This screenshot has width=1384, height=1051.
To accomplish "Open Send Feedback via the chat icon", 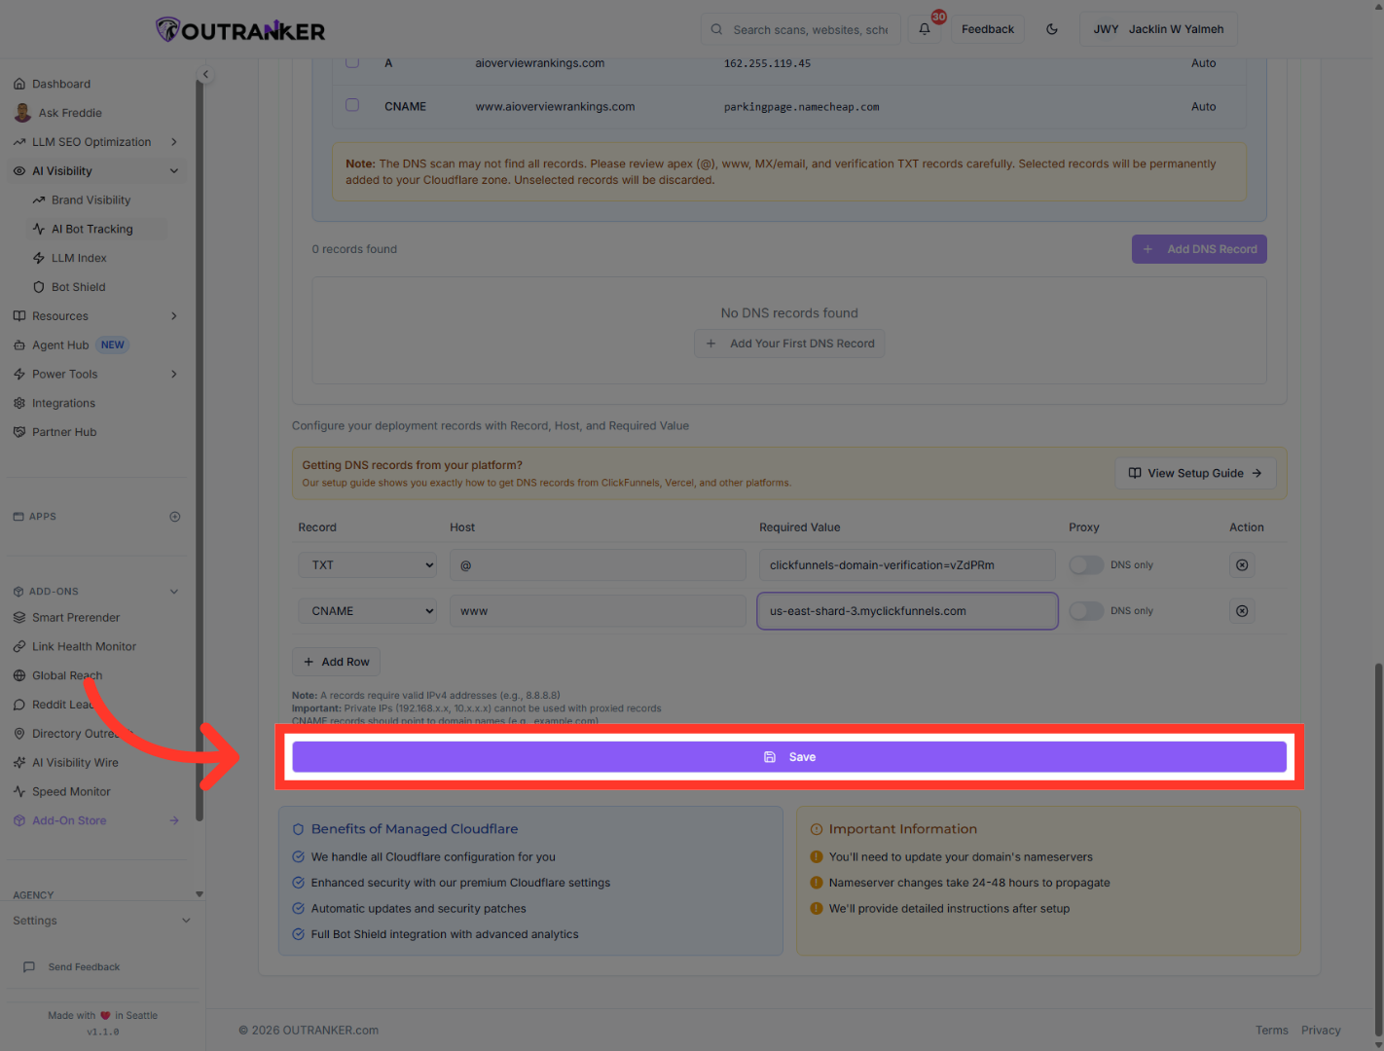I will [x=84, y=966].
